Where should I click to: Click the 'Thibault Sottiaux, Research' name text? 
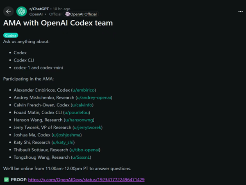pyautogui.click(x=41, y=150)
